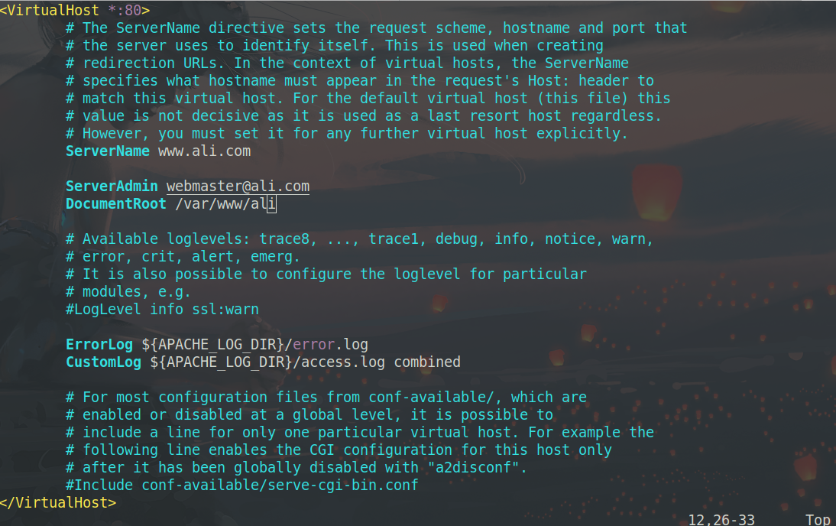Click the ${APACHE_LOG_DIR} variable in the ErrorLog line
This screenshot has width=836, height=526.
[216, 345]
